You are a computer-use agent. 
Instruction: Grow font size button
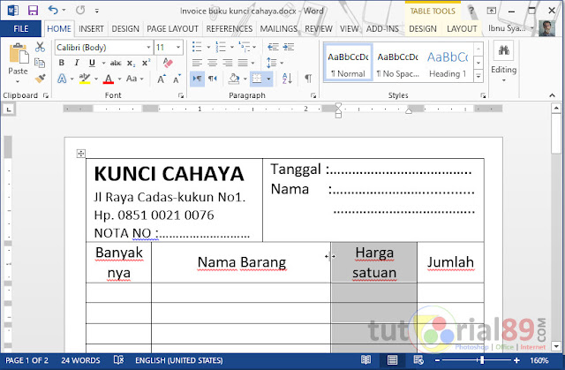click(161, 79)
